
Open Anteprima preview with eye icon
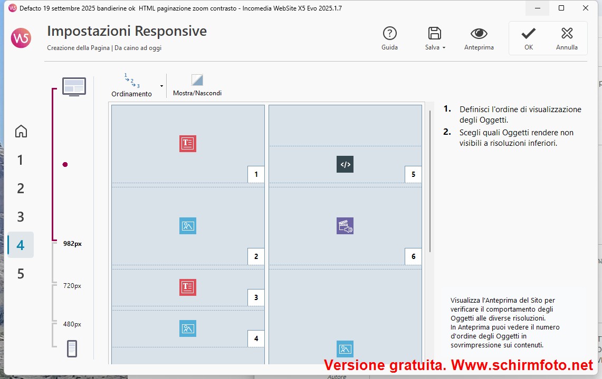point(479,34)
